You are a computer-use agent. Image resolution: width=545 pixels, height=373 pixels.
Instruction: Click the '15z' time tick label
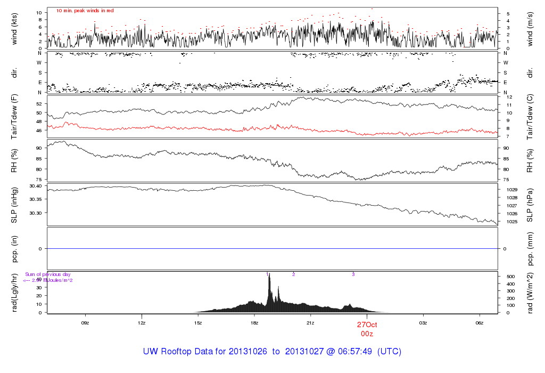(198, 323)
